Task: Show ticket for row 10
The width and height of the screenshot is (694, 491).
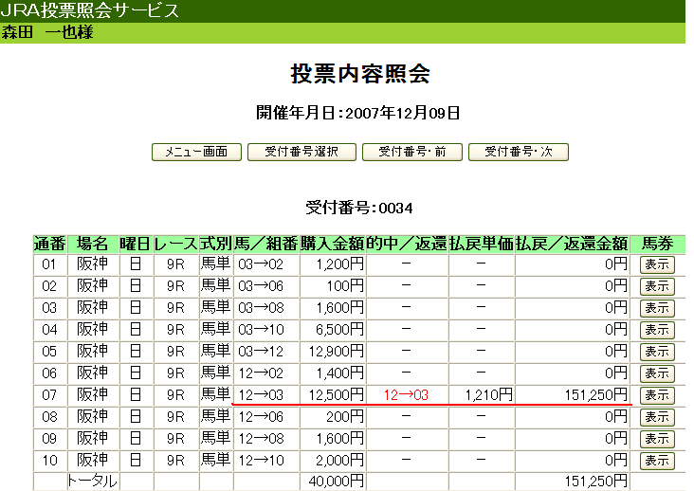Action: [657, 461]
